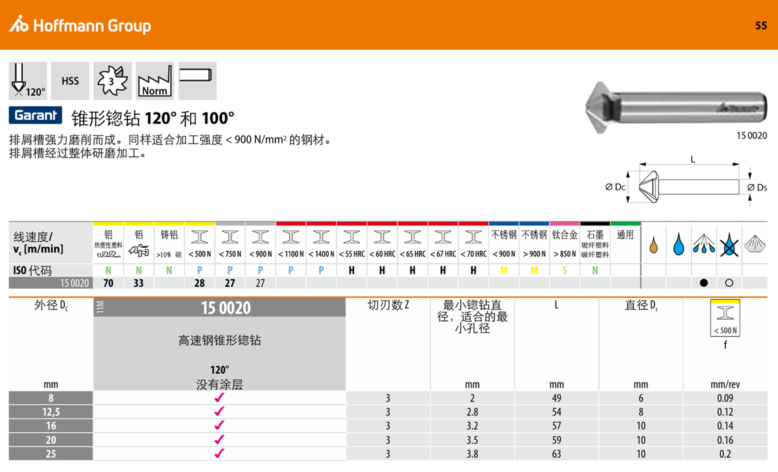Click the countersink dimension drawing

coord(687,181)
